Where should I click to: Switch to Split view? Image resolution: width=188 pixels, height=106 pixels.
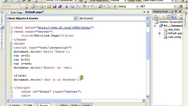click(x=28, y=105)
